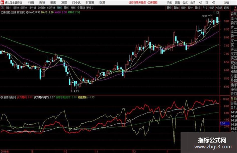Click the 亿纬锂能(日线 前复权) chart title
Viewport: 237px width, 153px height.
click(x=13, y=12)
